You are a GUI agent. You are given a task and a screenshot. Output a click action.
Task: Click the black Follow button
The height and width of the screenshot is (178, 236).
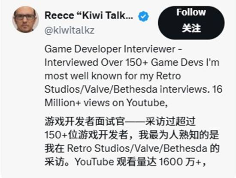[x=191, y=23]
